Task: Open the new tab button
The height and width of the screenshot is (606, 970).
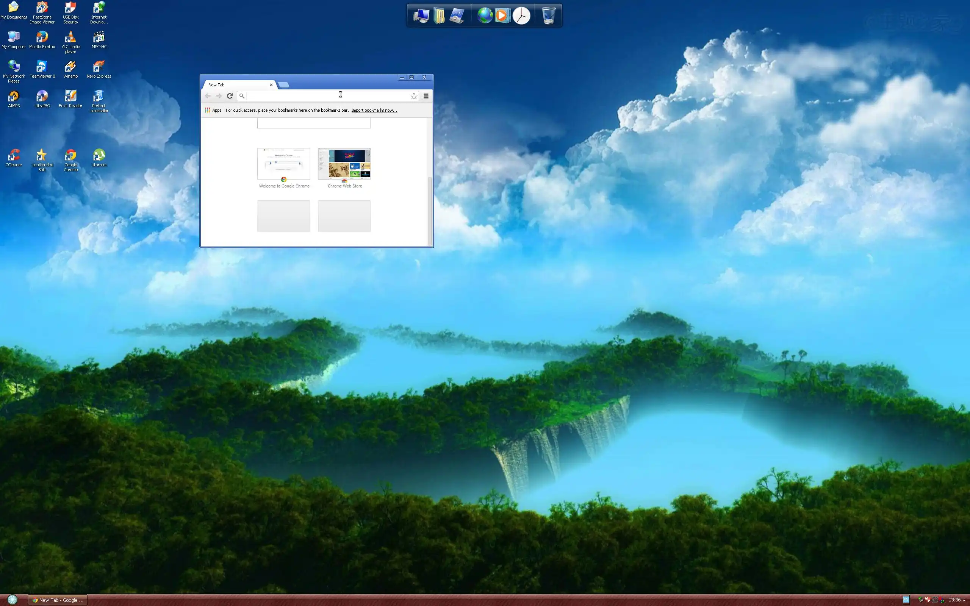Action: pos(284,85)
